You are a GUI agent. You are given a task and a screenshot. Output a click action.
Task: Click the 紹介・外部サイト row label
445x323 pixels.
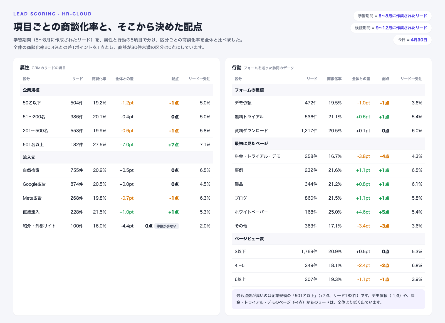click(39, 226)
